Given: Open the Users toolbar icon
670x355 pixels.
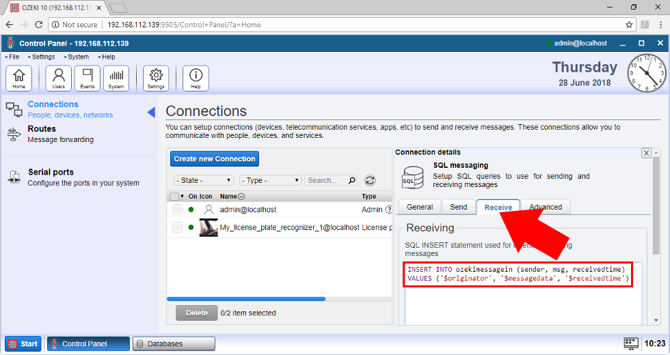Looking at the screenshot, I should click(59, 79).
